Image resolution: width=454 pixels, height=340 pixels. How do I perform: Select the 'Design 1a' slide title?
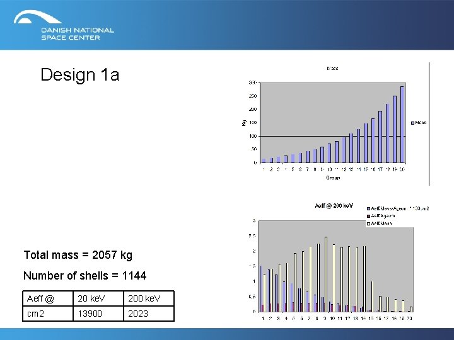(80, 74)
